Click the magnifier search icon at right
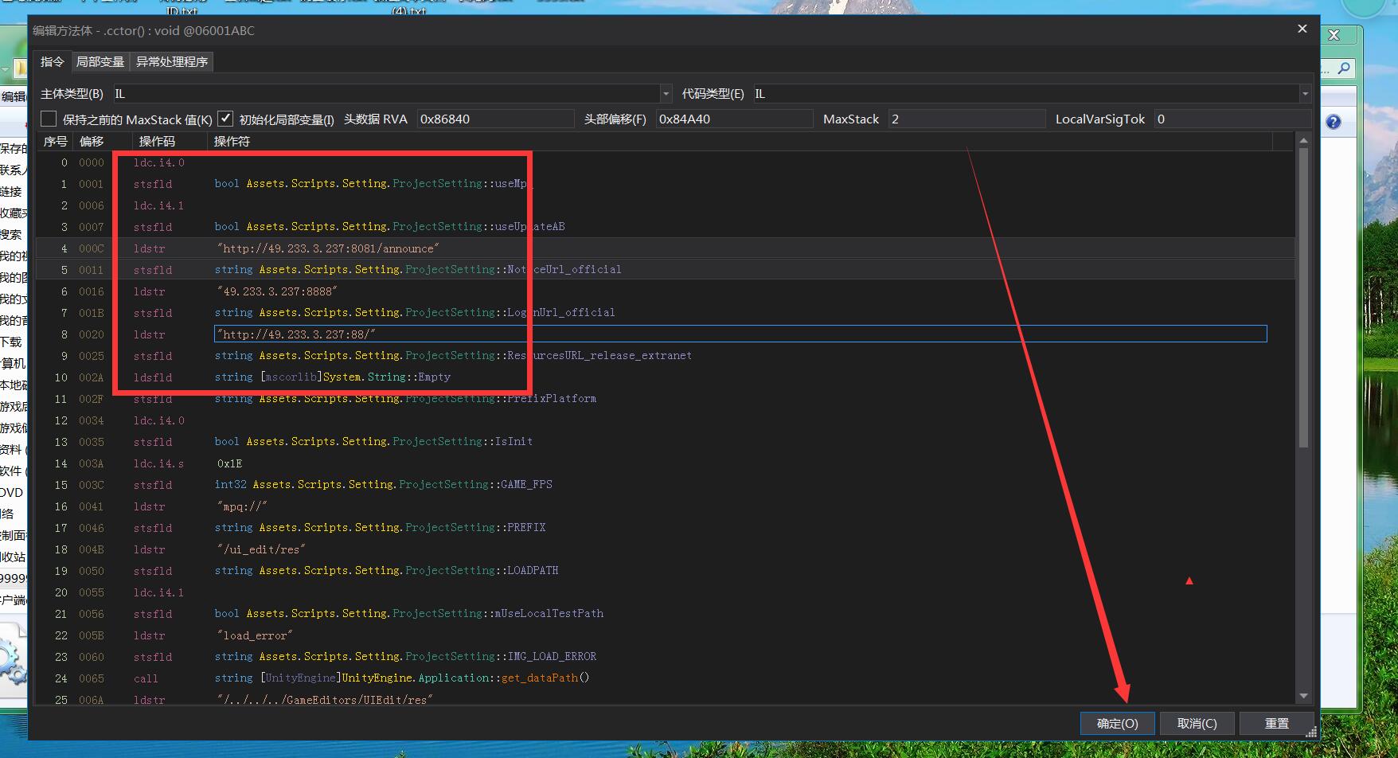Viewport: 1398px width, 758px height. (x=1344, y=68)
